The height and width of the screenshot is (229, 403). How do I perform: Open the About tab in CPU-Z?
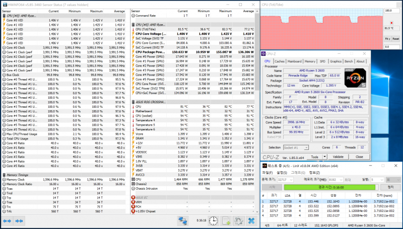pyautogui.click(x=360, y=61)
